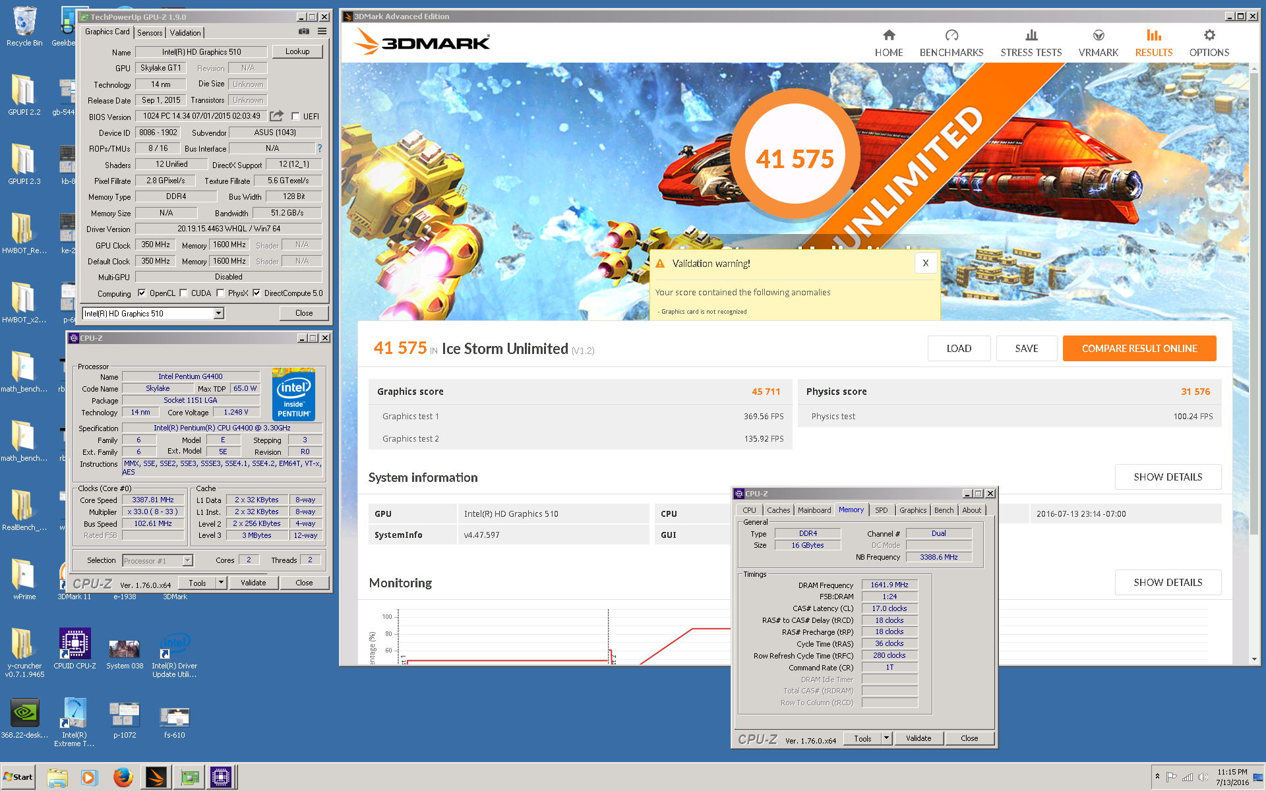Click 3DMark icon in taskbar

pos(156,777)
